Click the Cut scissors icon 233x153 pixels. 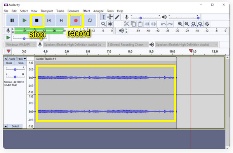pyautogui.click(x=127, y=24)
